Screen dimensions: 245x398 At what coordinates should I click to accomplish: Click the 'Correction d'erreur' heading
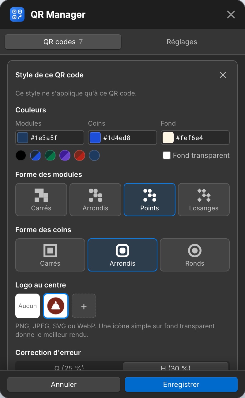48,353
